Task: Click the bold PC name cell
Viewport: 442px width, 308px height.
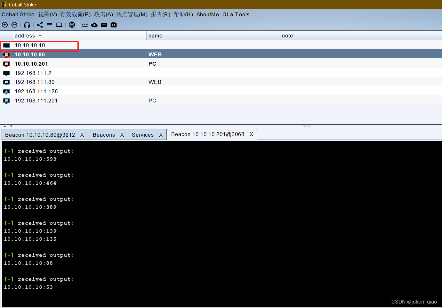Action: coord(152,64)
